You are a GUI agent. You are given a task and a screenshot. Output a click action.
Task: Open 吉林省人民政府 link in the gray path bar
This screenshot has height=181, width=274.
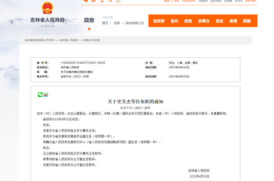tap(69, 40)
